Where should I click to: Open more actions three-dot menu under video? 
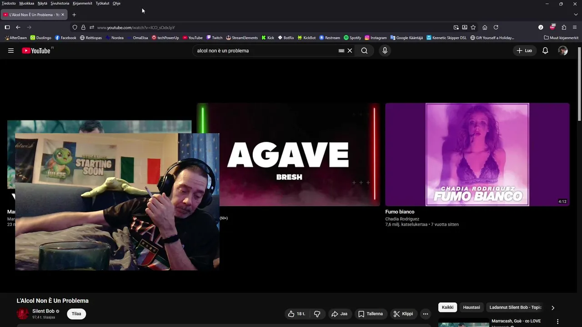tap(426, 314)
